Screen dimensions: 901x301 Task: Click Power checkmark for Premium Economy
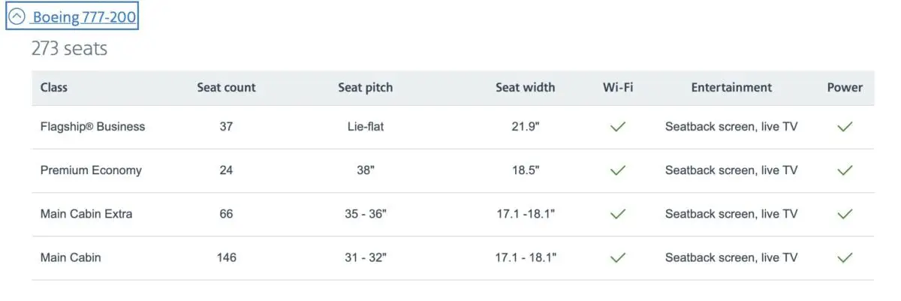(845, 170)
